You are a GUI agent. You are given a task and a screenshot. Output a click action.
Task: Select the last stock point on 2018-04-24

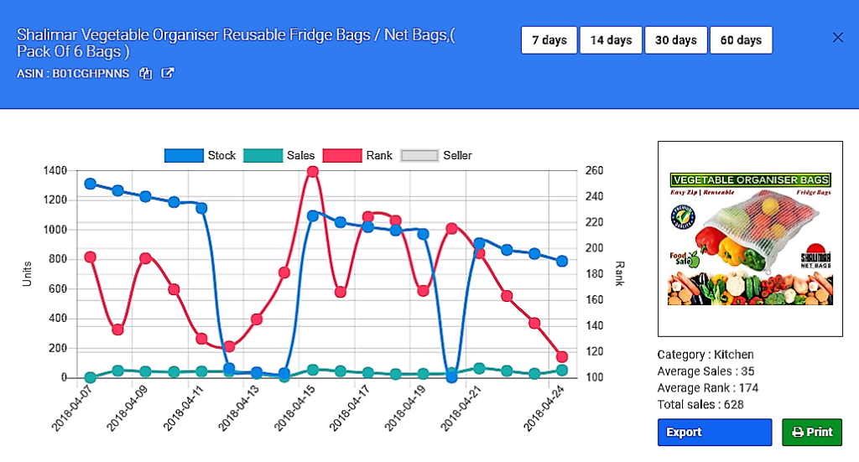point(561,261)
